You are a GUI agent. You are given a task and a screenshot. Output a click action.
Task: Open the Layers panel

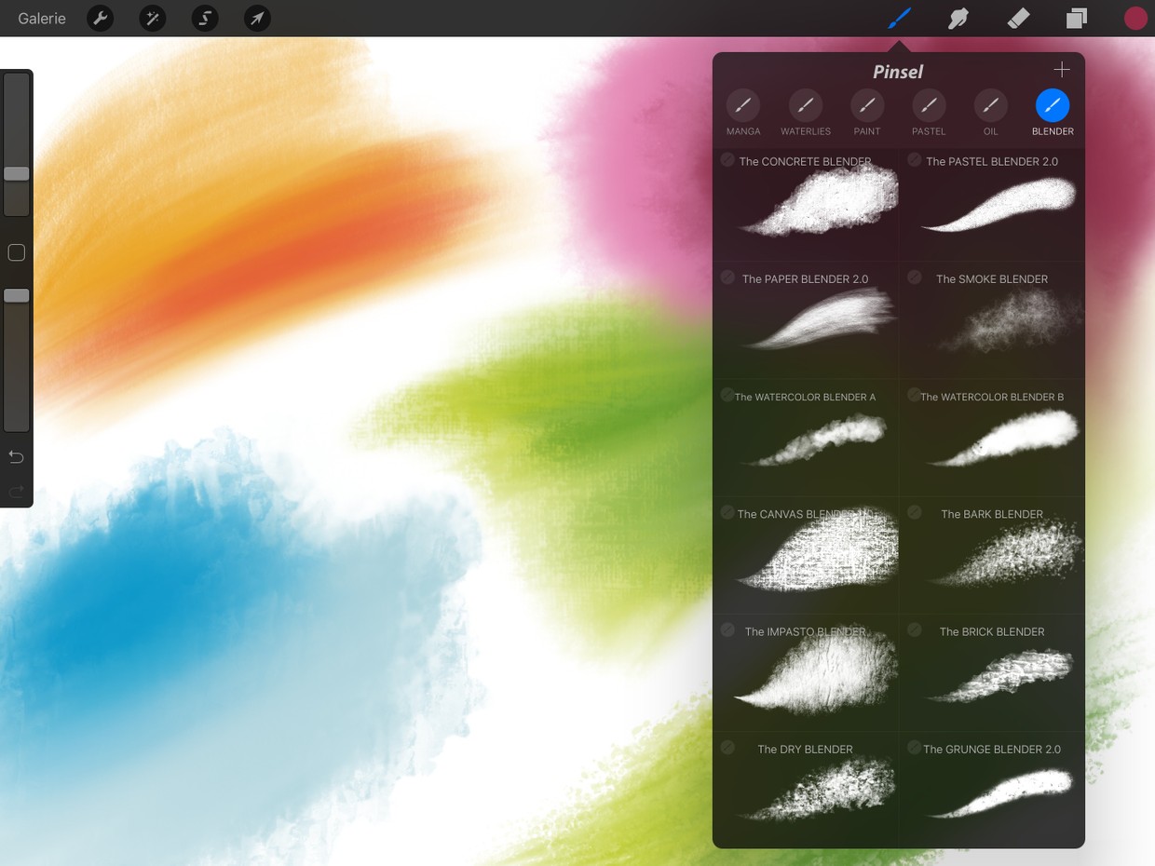coord(1076,18)
